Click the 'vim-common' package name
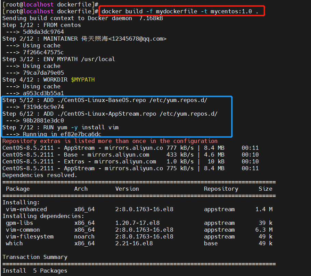This screenshot has height=276, width=311. click(23, 230)
